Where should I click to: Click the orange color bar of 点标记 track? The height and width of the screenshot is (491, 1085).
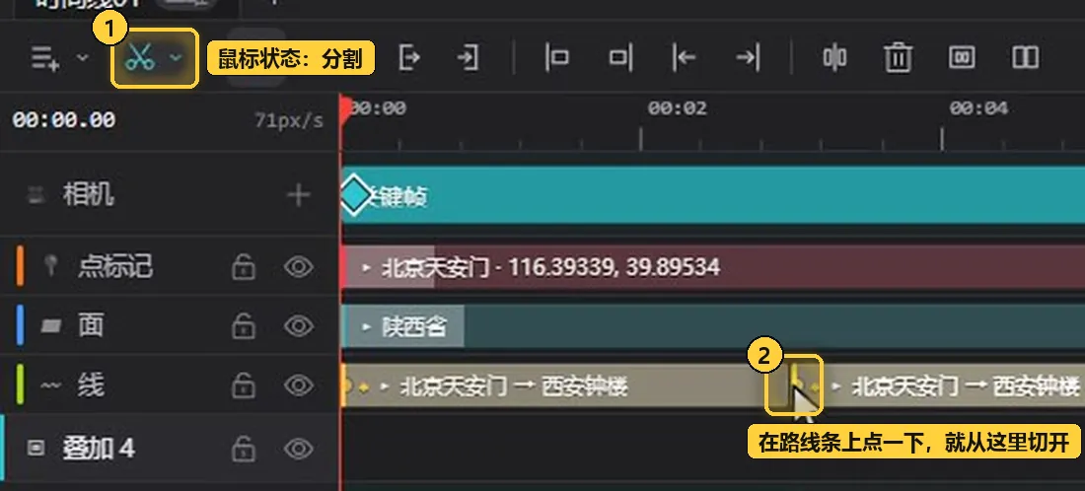point(20,265)
